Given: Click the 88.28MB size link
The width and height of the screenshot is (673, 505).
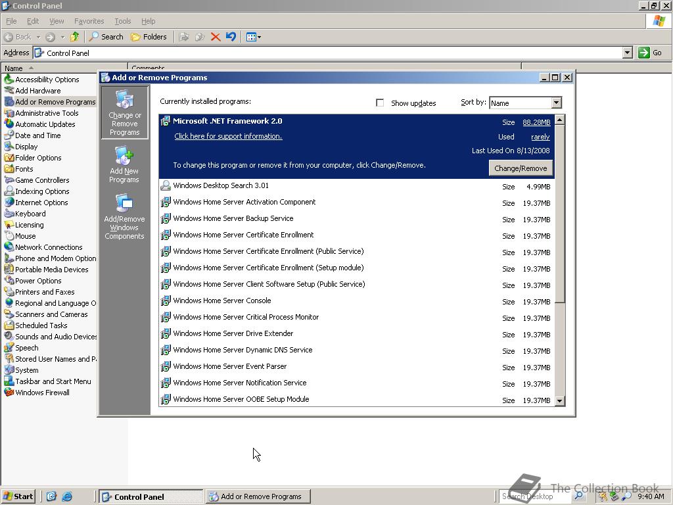Looking at the screenshot, I should coord(536,122).
